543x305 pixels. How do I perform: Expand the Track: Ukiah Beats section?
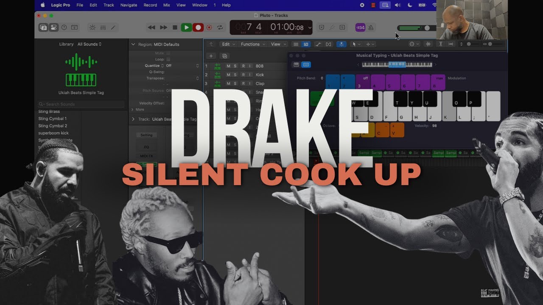point(133,119)
